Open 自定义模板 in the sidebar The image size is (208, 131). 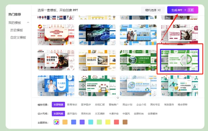click(x=18, y=38)
